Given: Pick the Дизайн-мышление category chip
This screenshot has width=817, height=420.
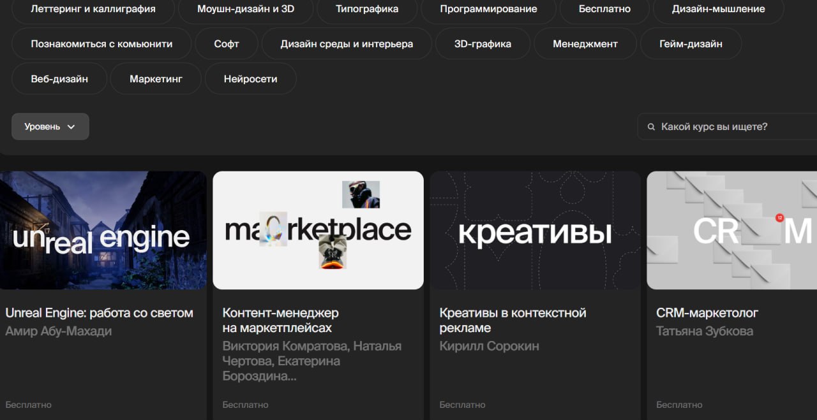Looking at the screenshot, I should point(718,10).
